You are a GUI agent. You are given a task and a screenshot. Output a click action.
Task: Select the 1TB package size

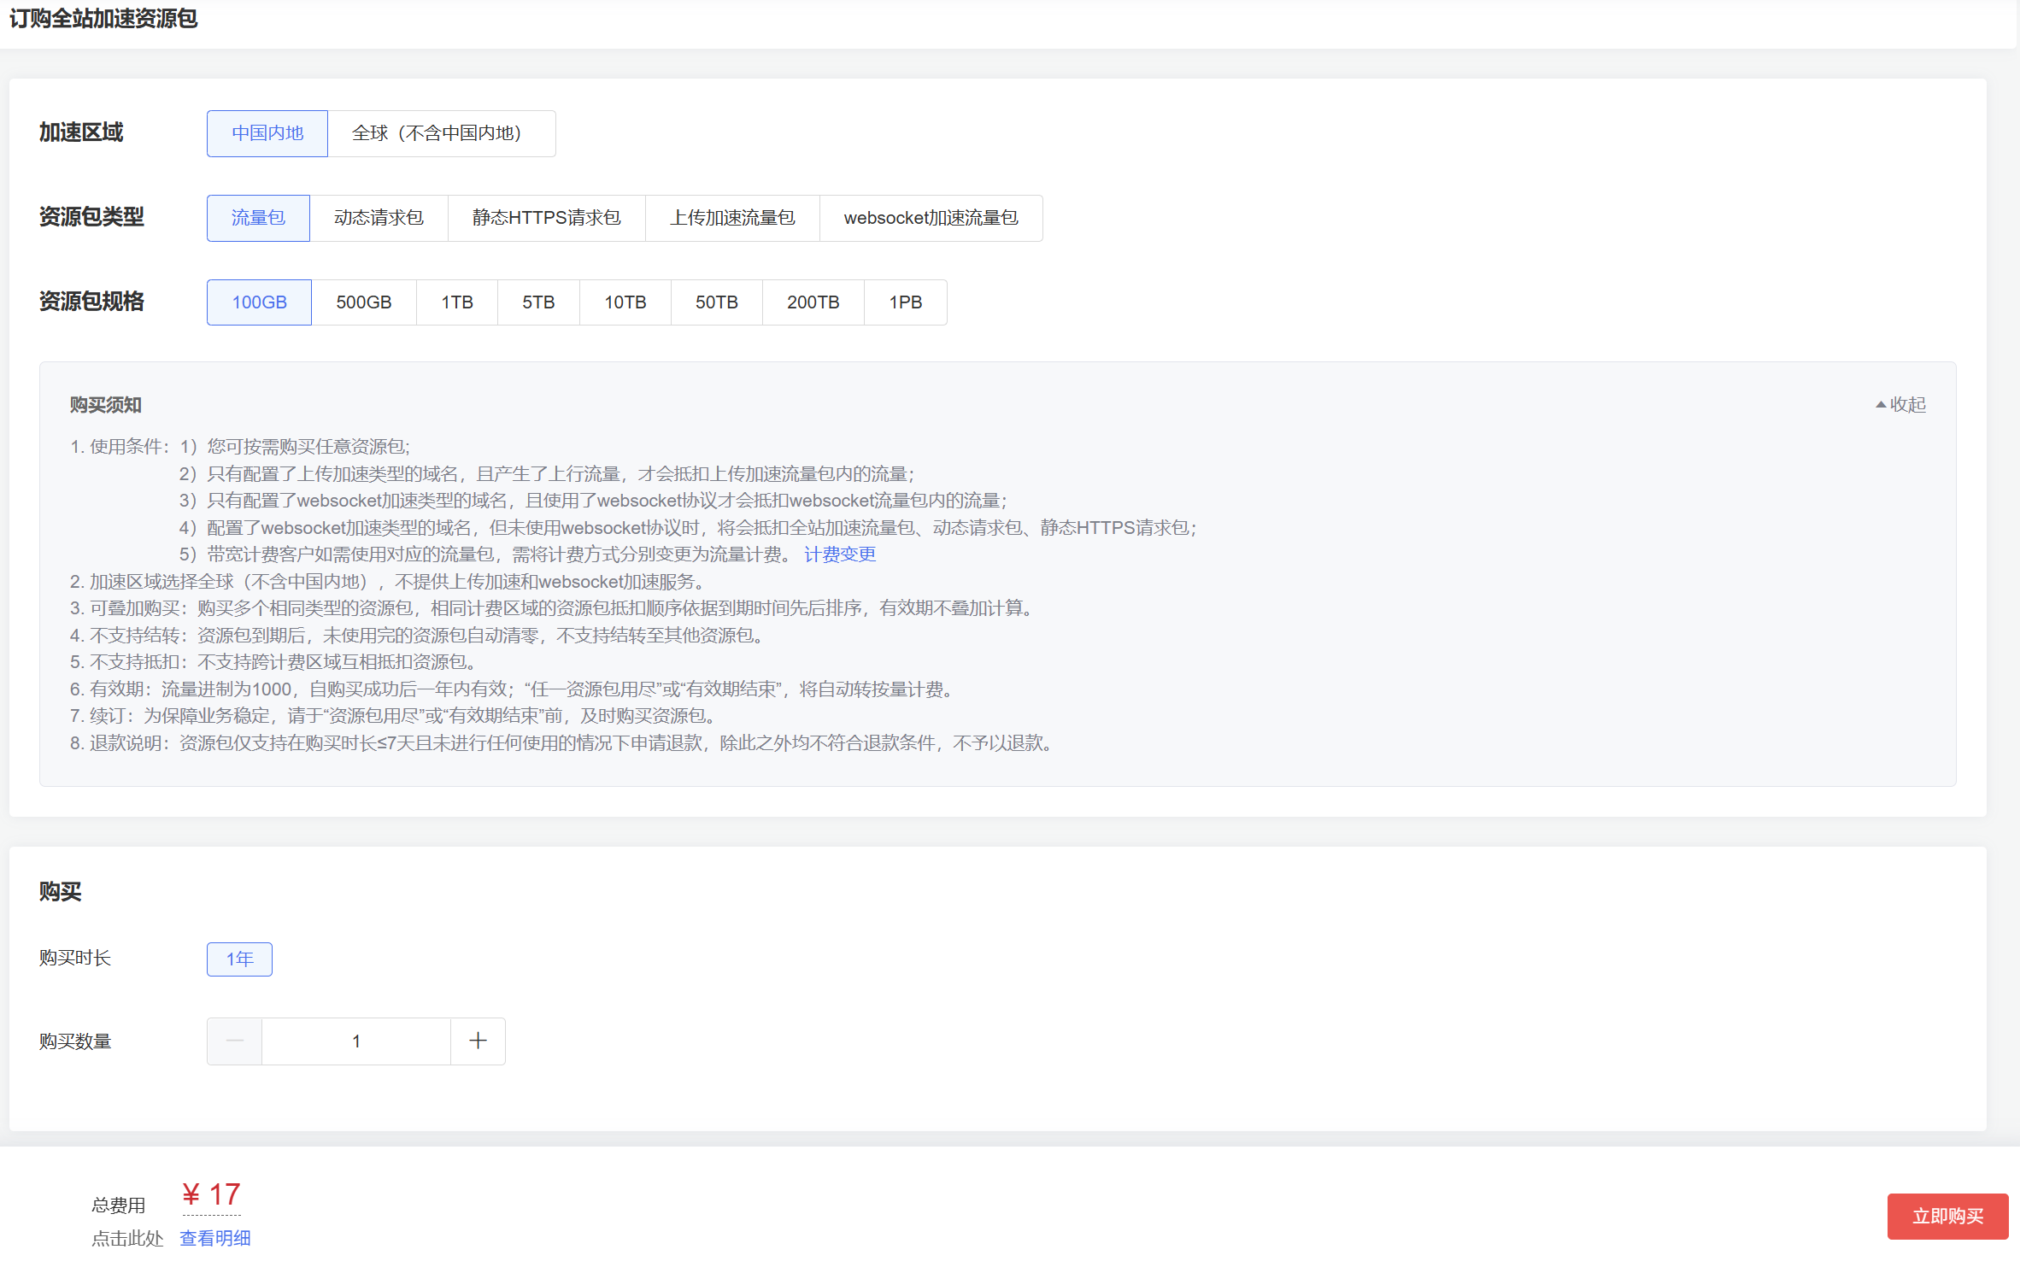point(456,302)
